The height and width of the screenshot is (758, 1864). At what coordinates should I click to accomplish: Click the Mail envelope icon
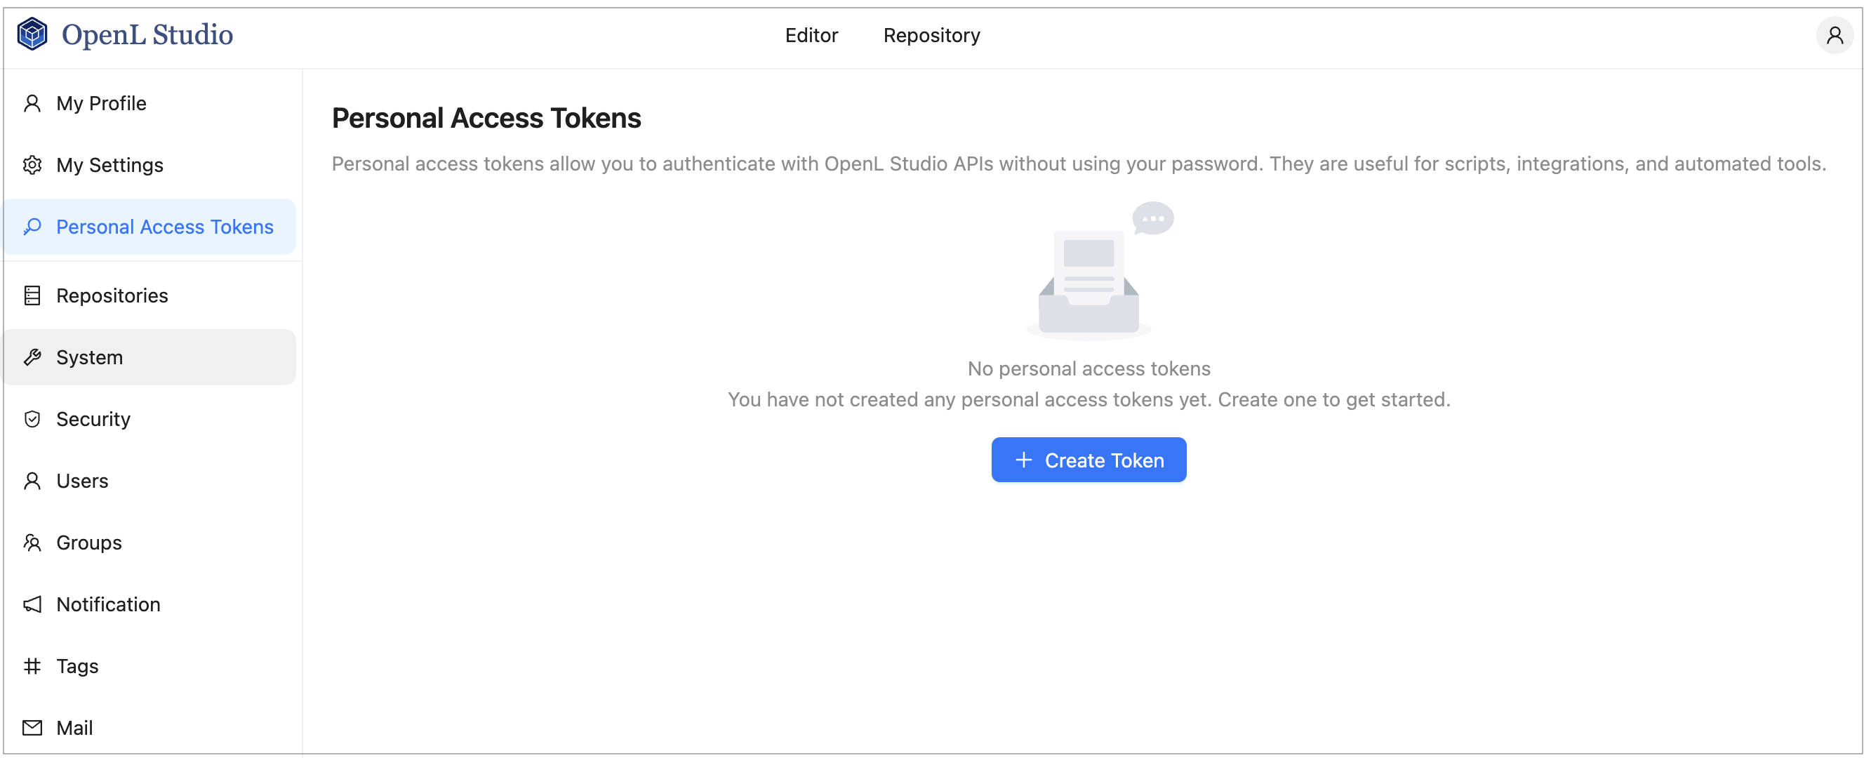point(32,727)
